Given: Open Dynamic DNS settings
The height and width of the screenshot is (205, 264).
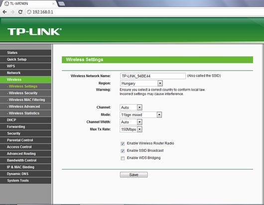Looking at the screenshot, I should click(x=25, y=174).
